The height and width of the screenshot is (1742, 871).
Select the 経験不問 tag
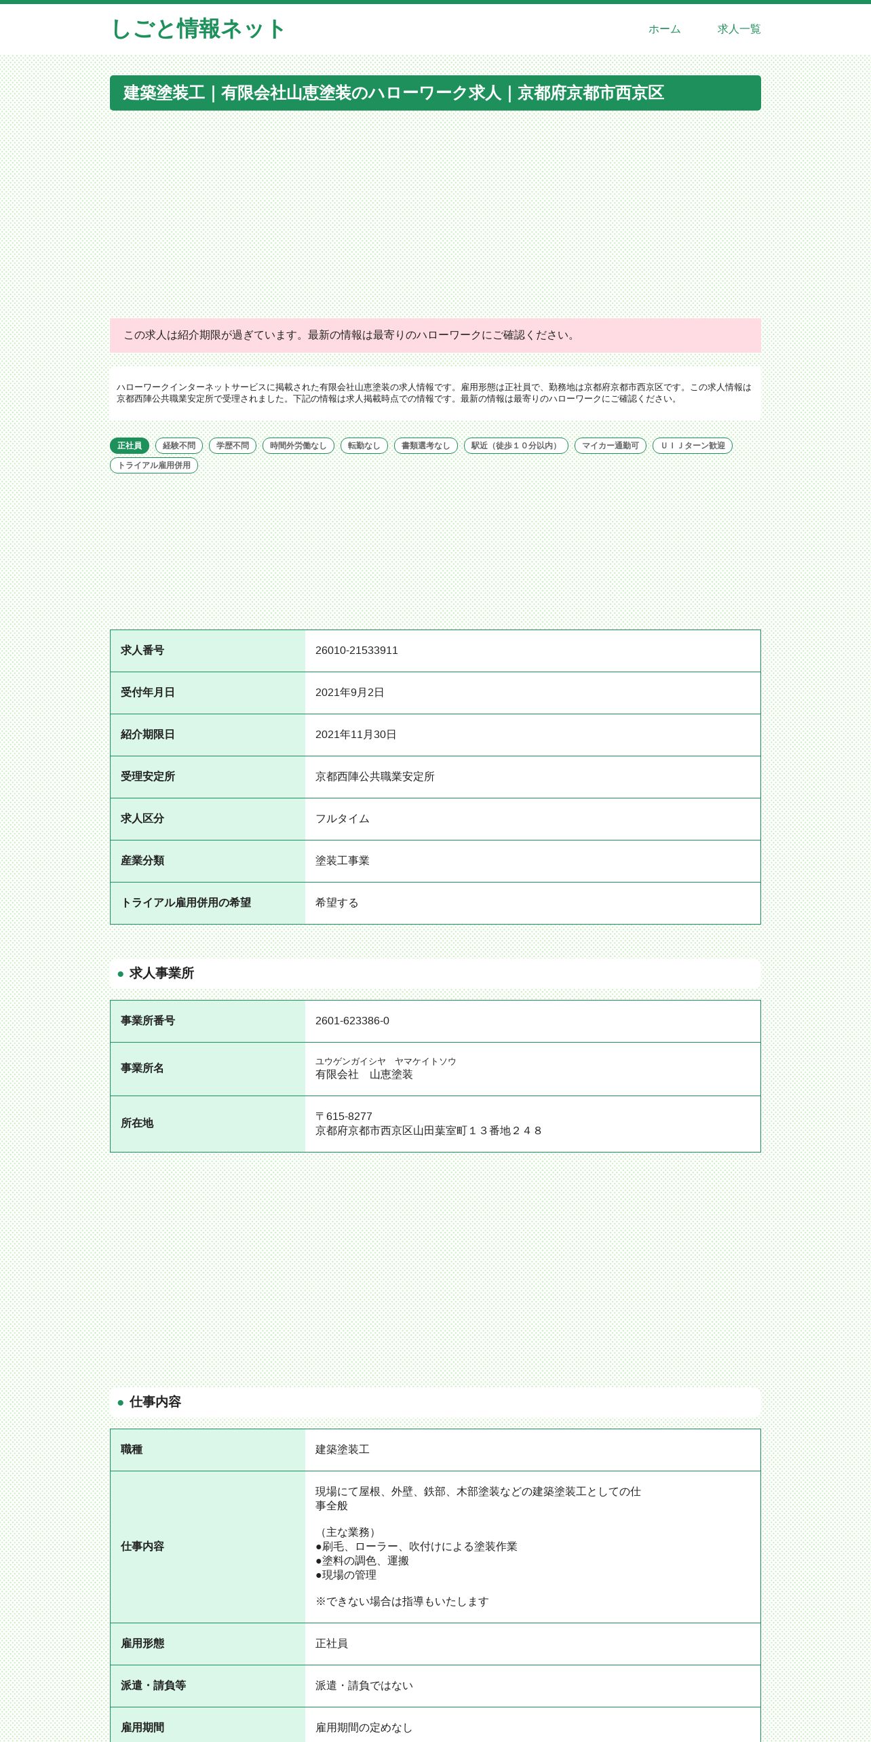pyautogui.click(x=179, y=446)
